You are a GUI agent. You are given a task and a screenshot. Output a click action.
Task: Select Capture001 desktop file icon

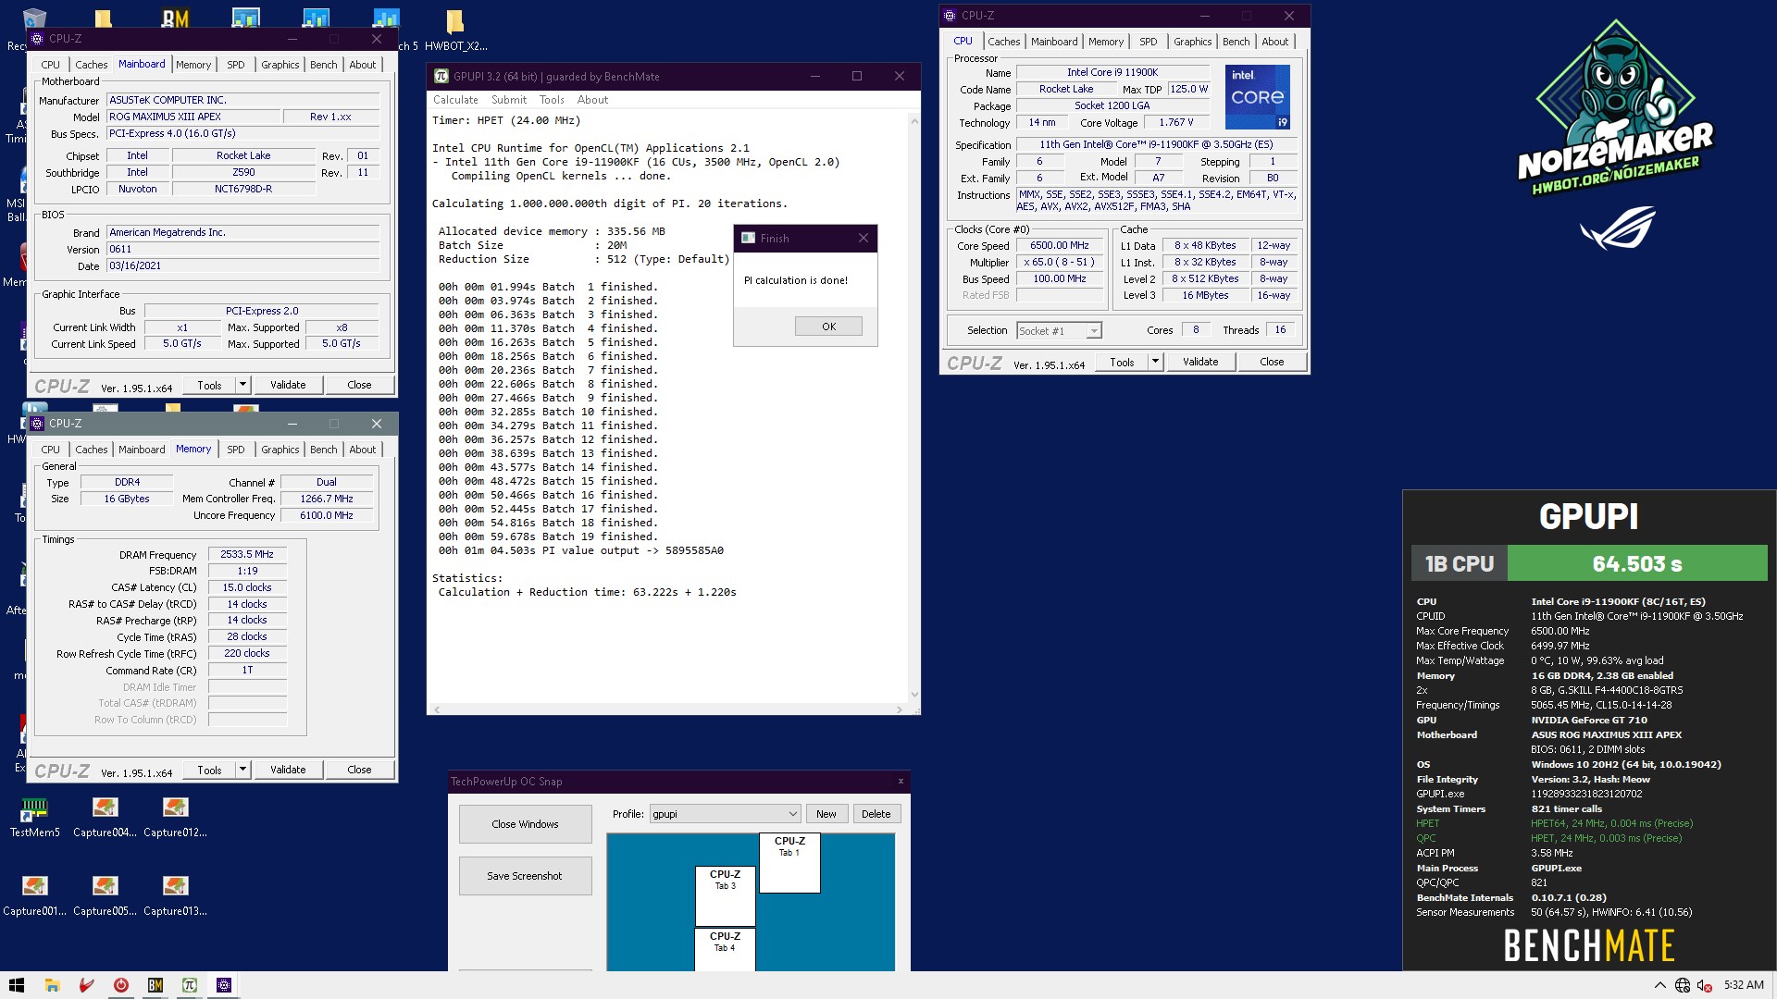pos(34,896)
